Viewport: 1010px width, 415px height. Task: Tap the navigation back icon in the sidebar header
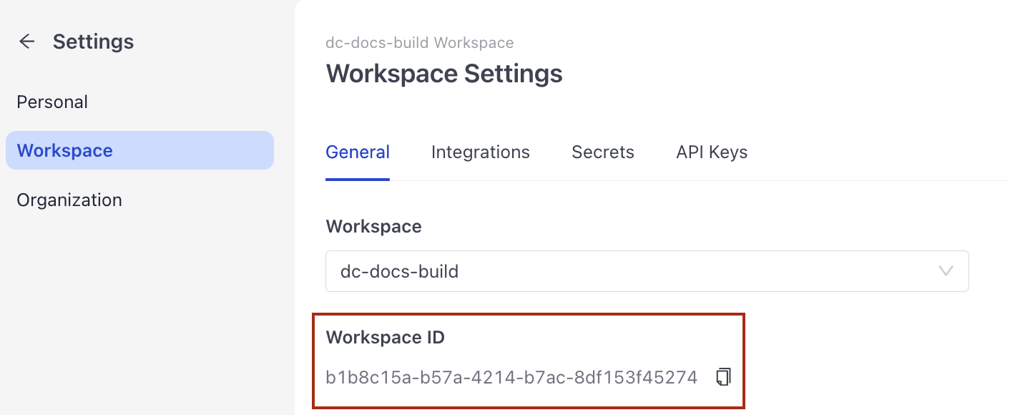click(26, 41)
